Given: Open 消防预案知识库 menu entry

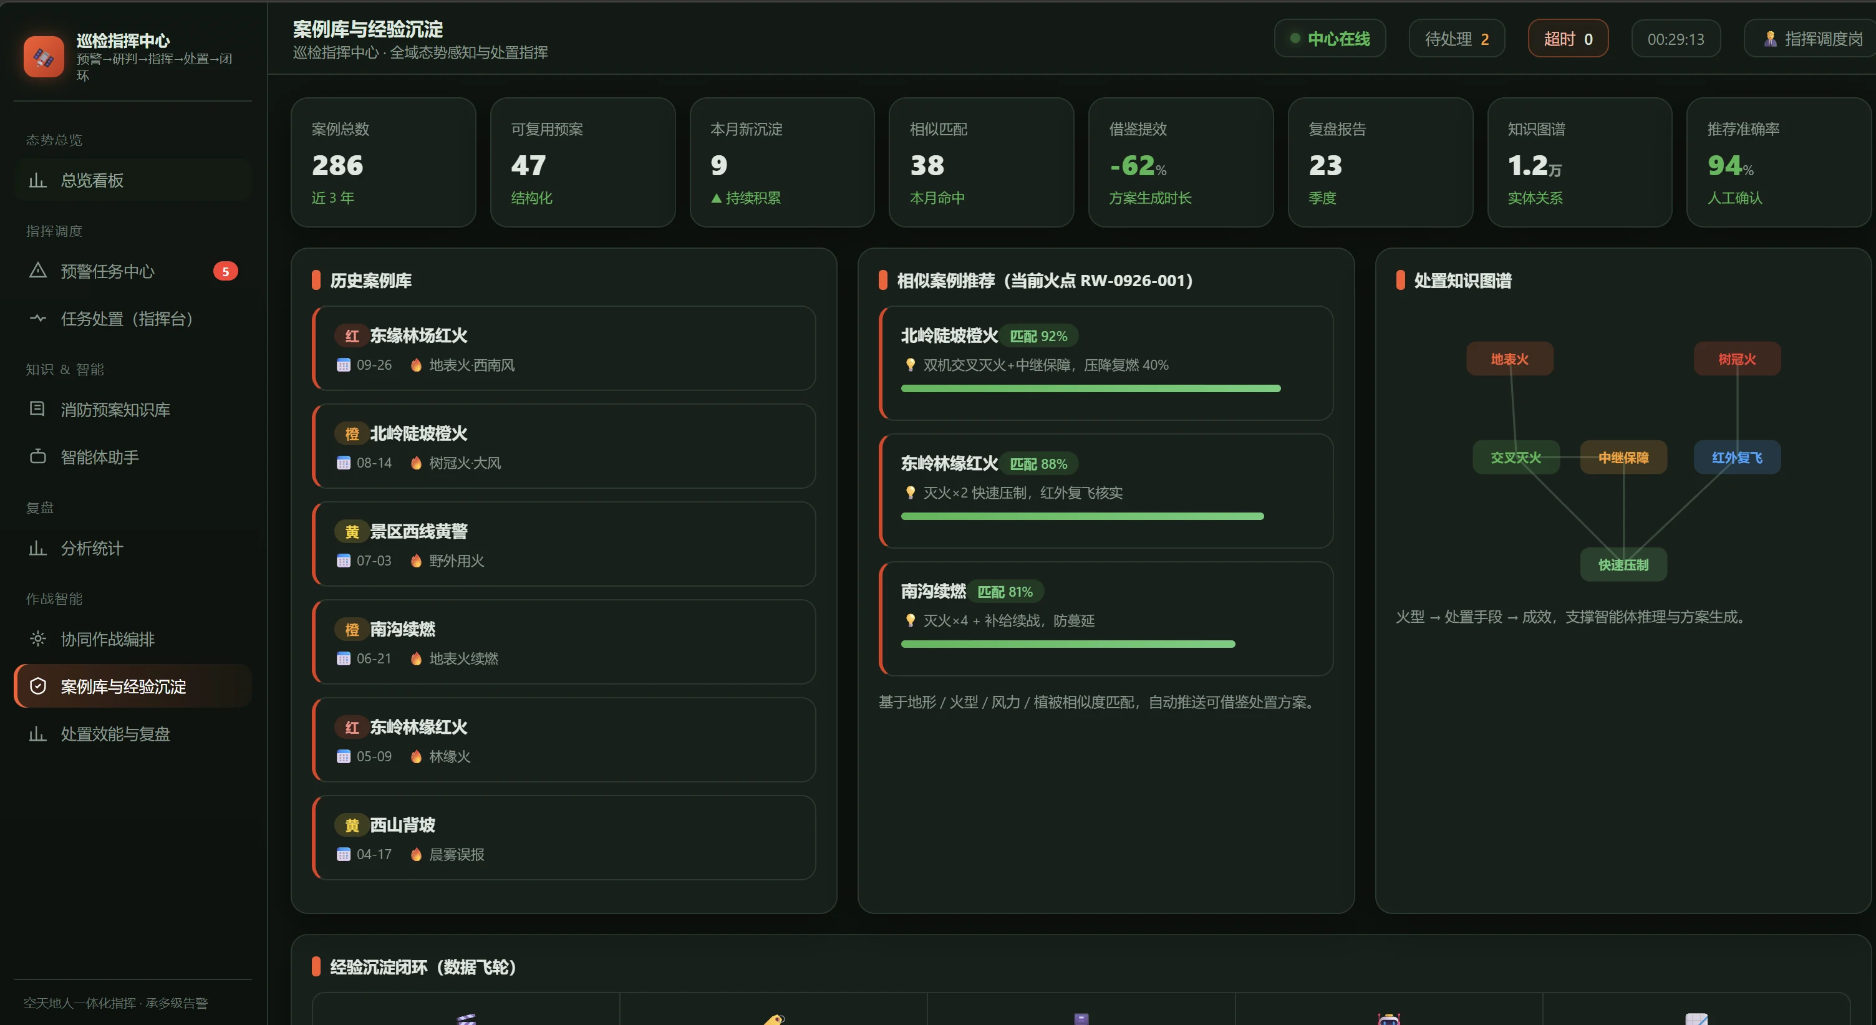Looking at the screenshot, I should 133,409.
